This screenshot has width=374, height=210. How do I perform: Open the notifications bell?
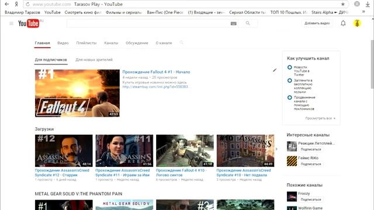343,23
